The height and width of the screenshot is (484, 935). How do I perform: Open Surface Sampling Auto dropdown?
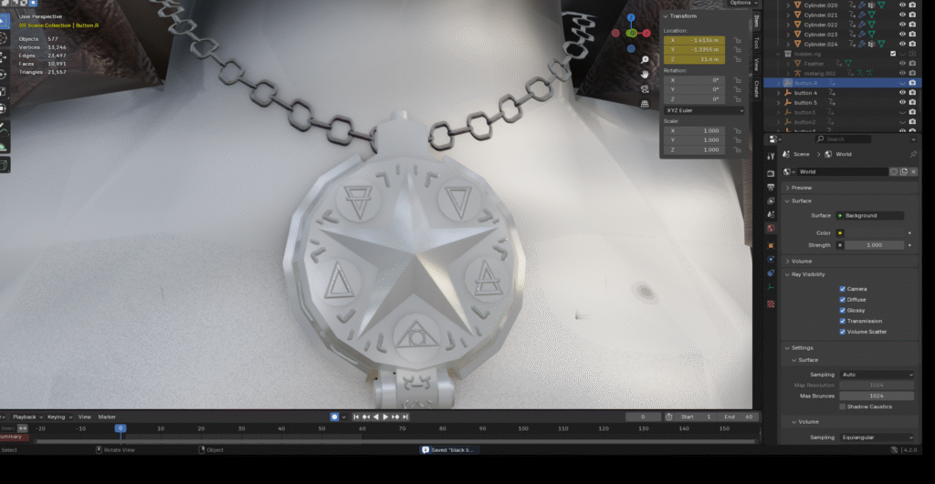[x=877, y=375]
